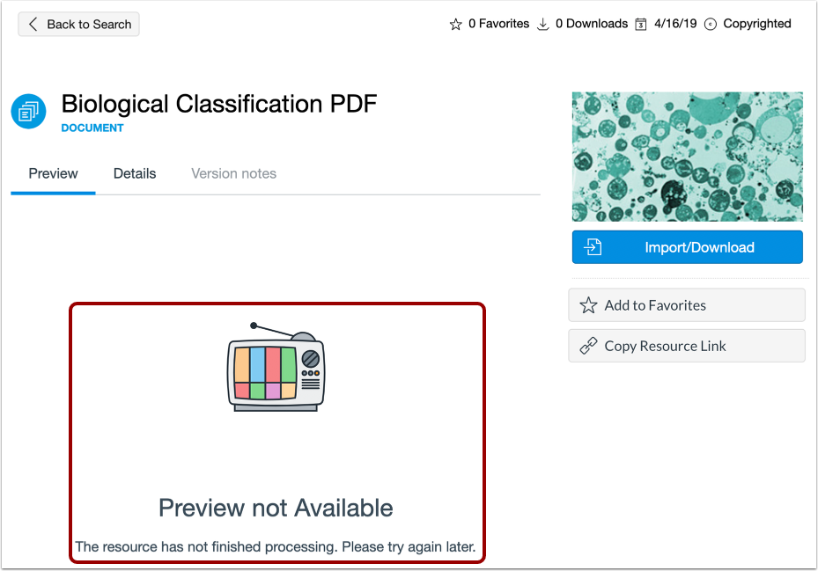Click Back to Search

(x=78, y=24)
